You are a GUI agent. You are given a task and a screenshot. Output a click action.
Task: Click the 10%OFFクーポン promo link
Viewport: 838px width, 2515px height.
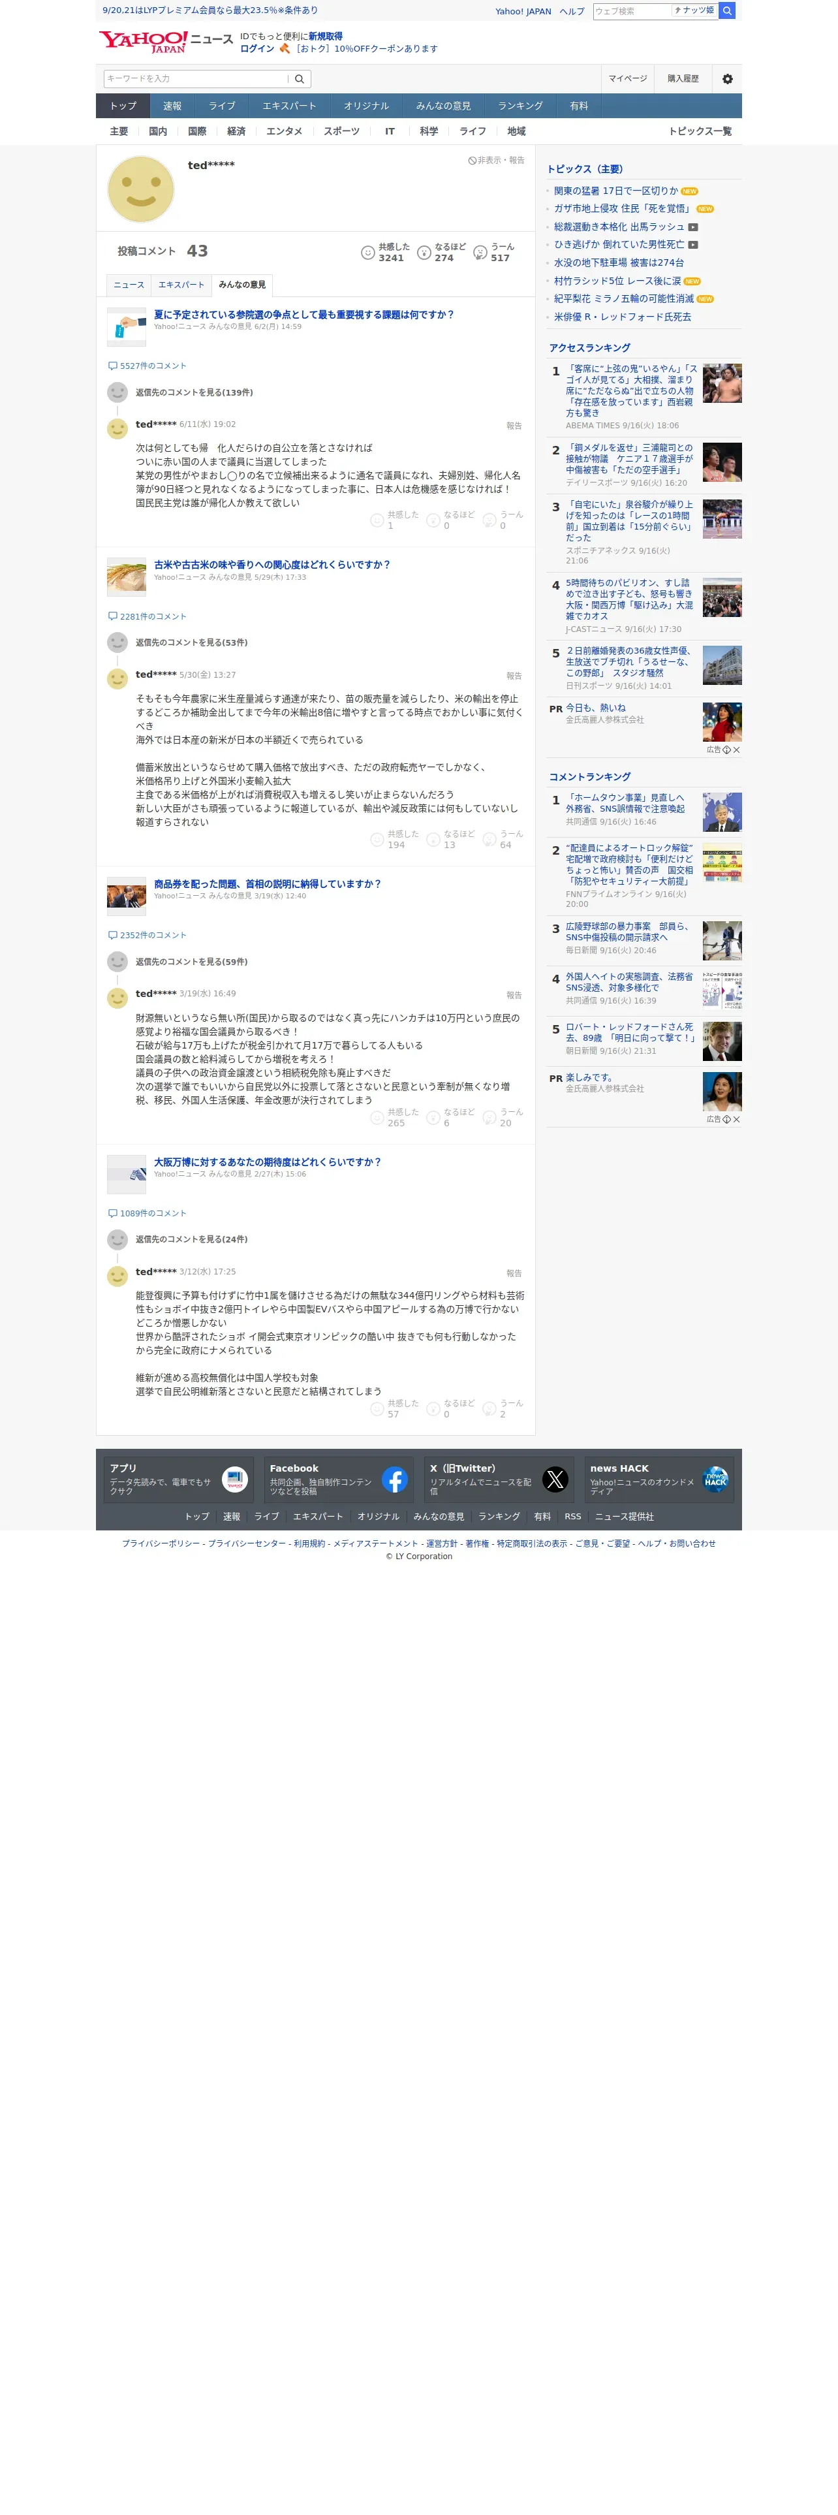click(366, 49)
